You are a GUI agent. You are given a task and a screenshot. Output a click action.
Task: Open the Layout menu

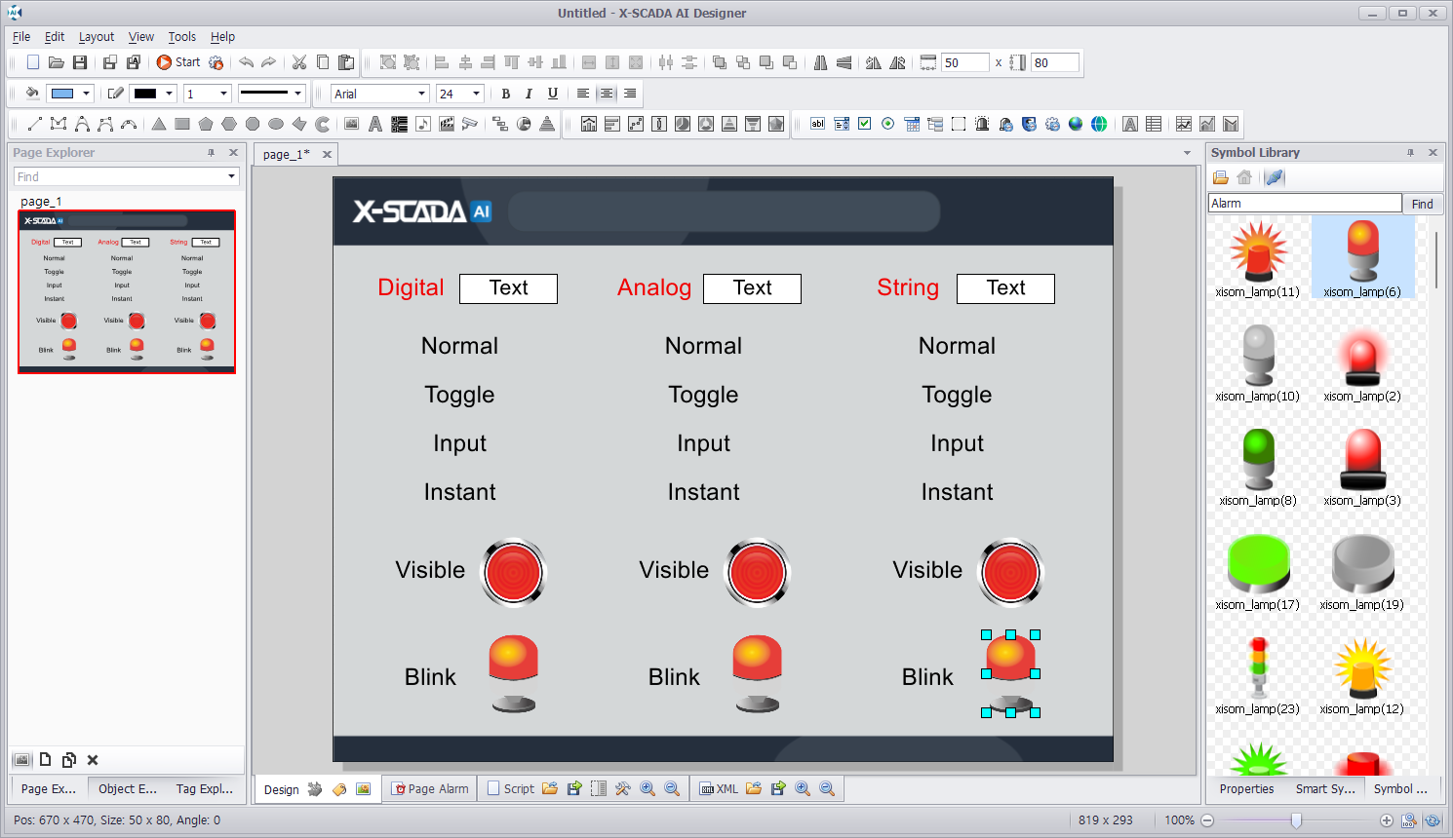(97, 37)
